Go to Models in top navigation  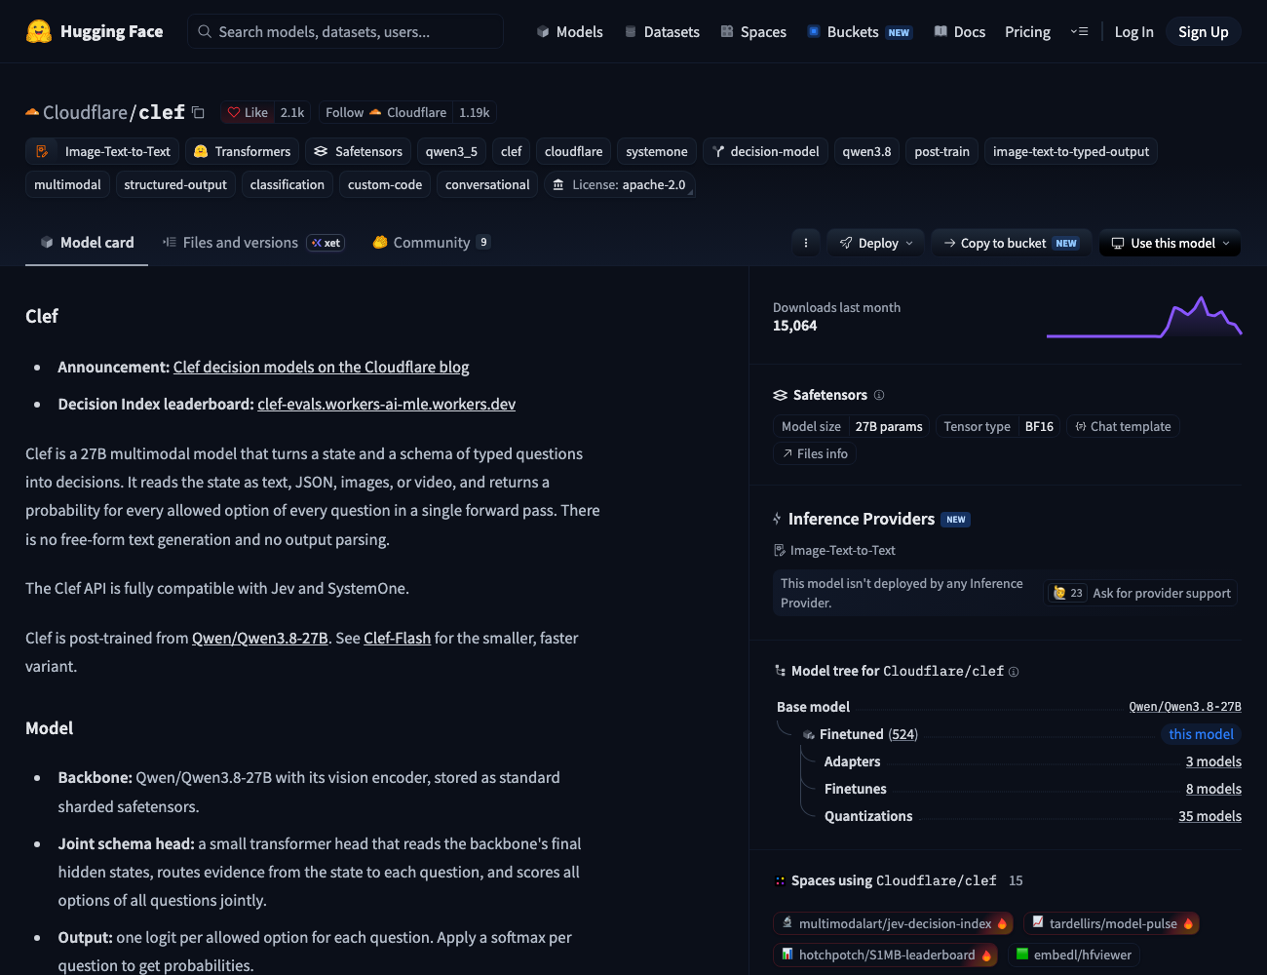click(569, 31)
